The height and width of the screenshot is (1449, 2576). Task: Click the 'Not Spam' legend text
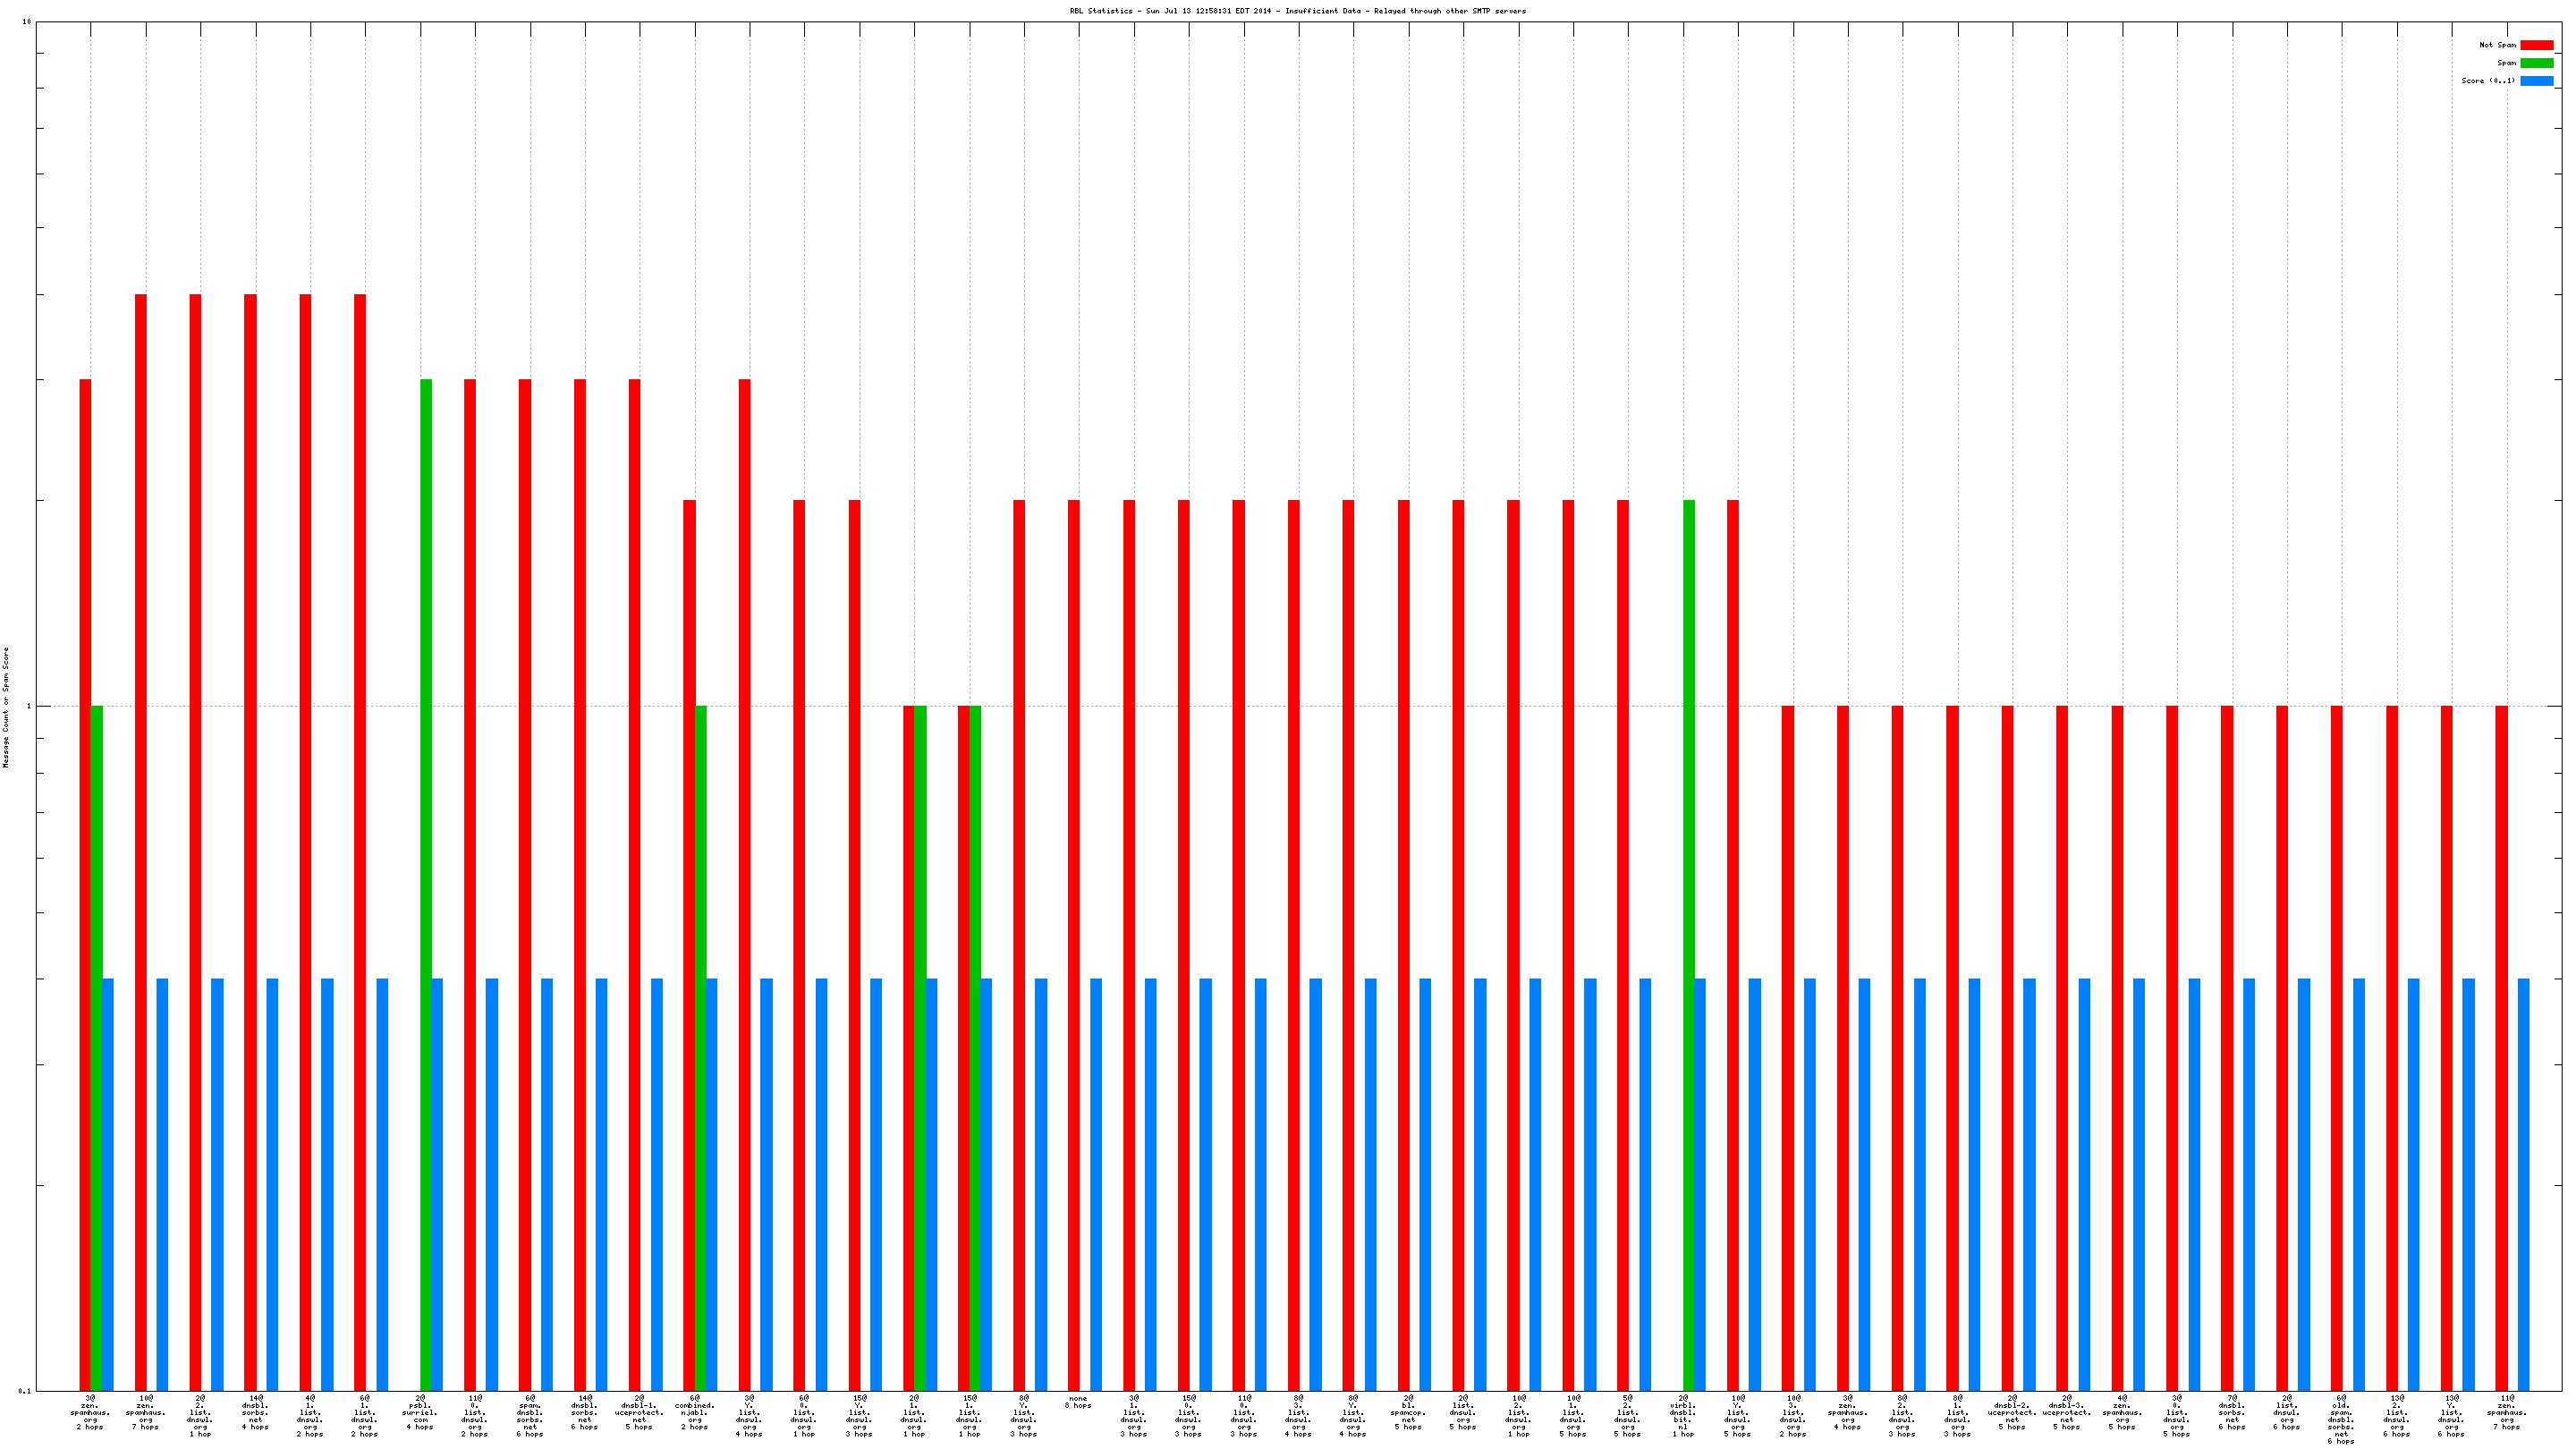pos(2496,45)
